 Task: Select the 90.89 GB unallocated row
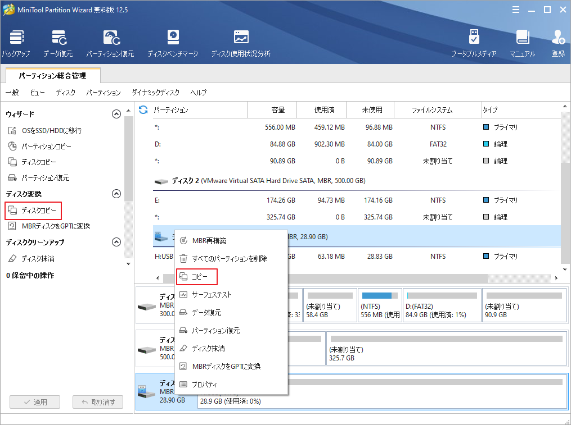tap(357, 161)
